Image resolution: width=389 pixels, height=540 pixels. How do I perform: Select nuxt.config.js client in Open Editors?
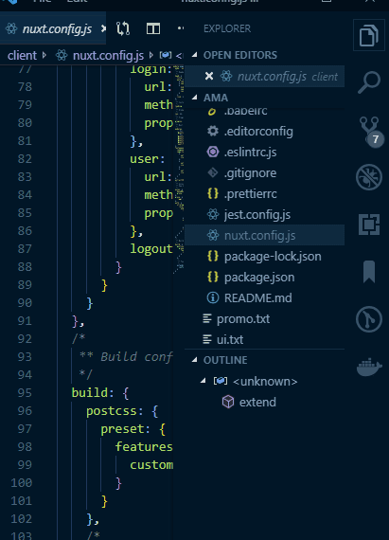264,76
